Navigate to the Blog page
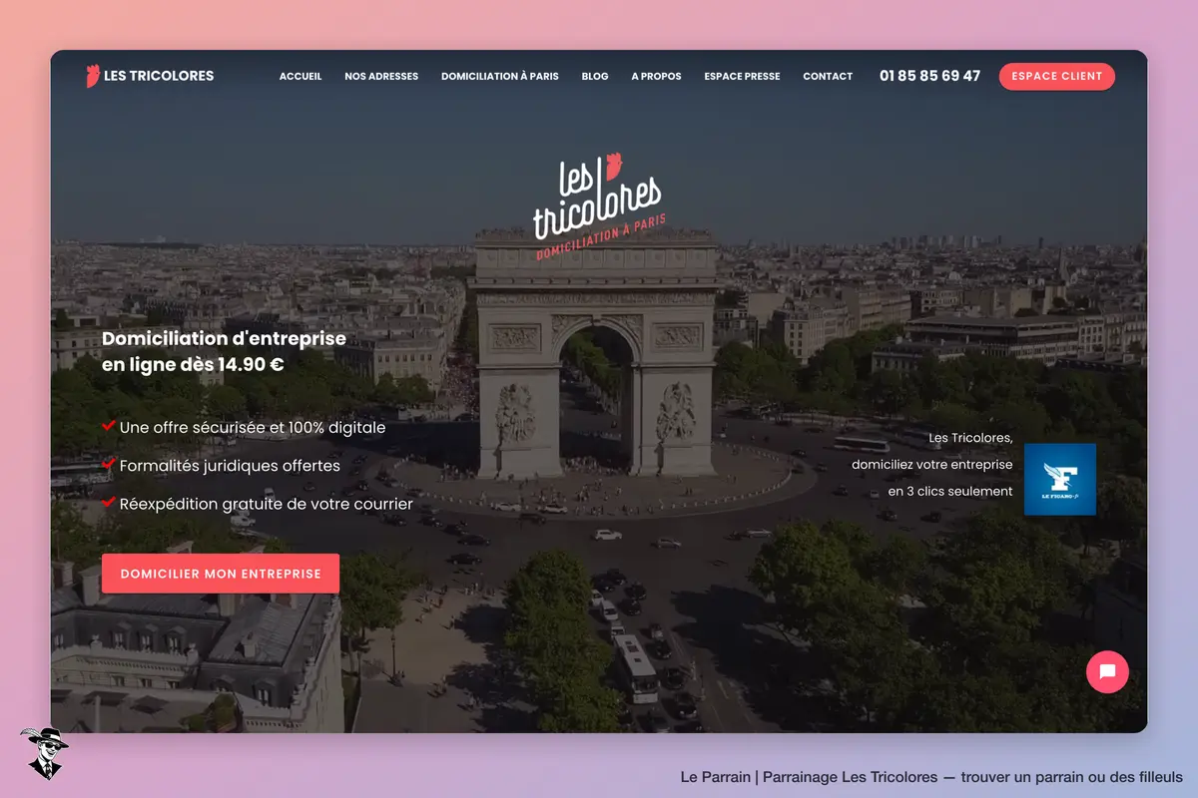This screenshot has height=798, width=1198. click(x=595, y=77)
